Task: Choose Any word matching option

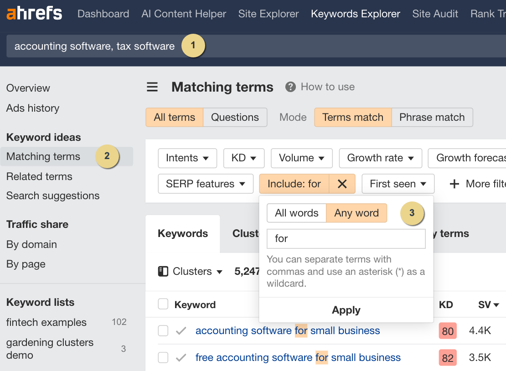Action: point(356,213)
